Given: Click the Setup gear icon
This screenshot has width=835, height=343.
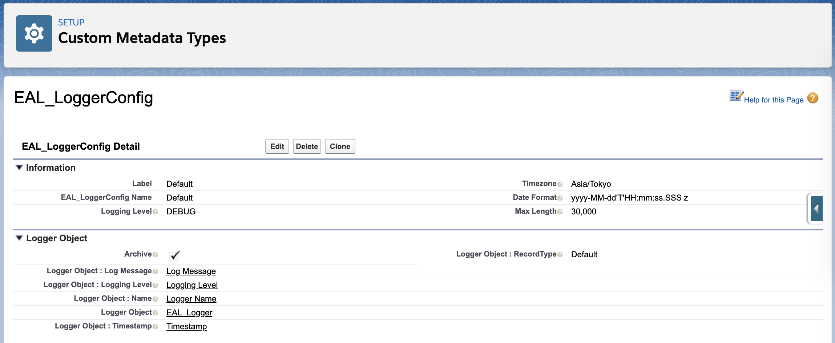Looking at the screenshot, I should coord(34,33).
